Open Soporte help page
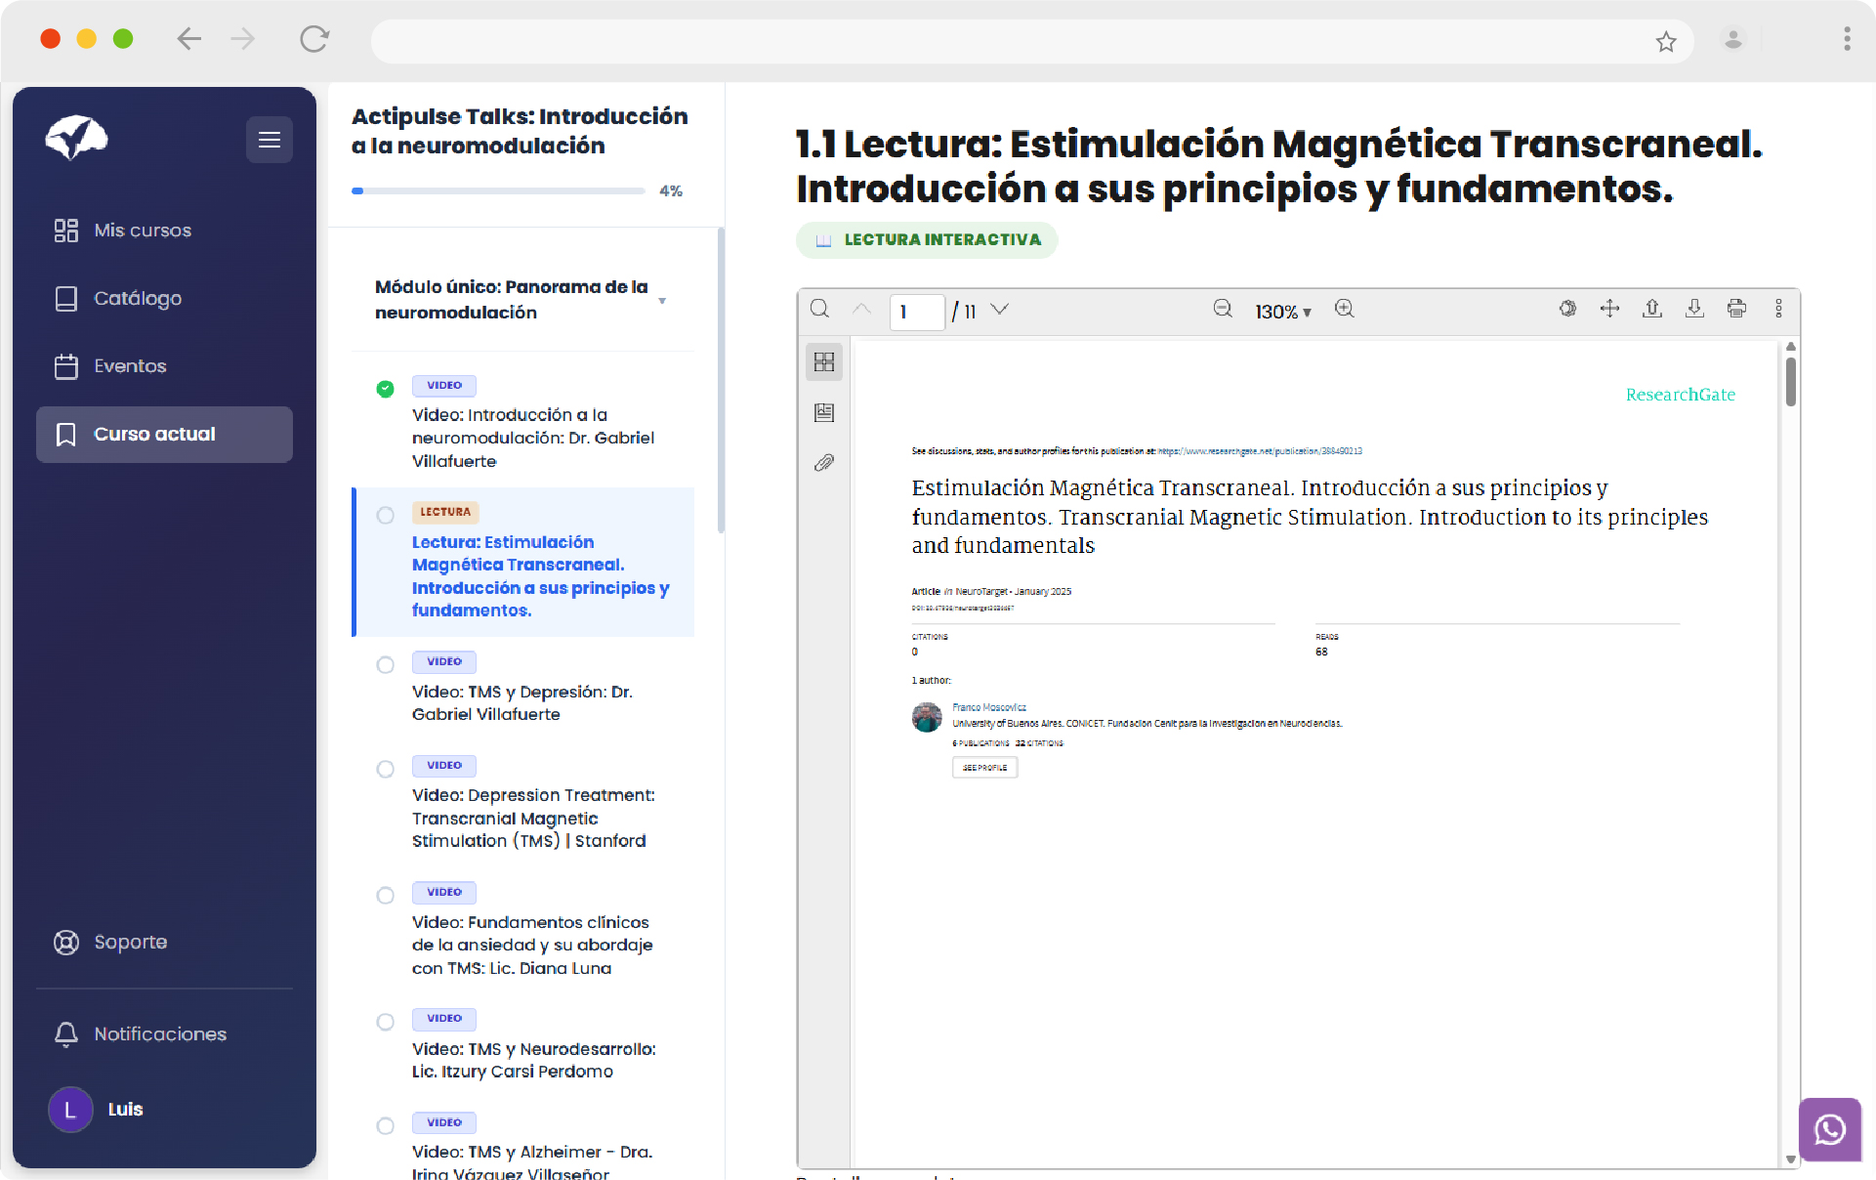The image size is (1876, 1180). (x=164, y=942)
